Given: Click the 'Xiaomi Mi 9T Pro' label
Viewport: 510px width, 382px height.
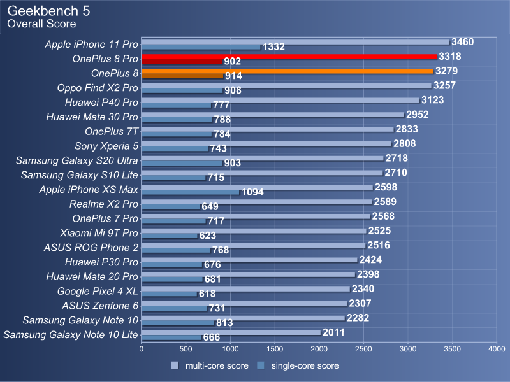Looking at the screenshot, I should click(99, 233).
